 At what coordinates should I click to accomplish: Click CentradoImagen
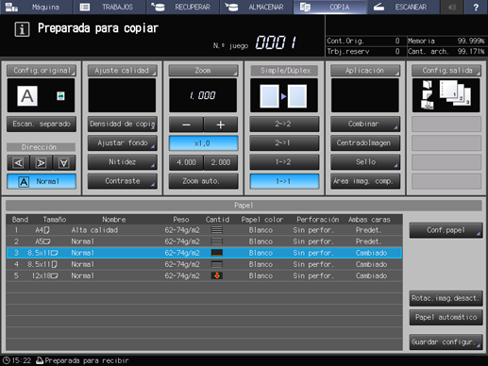[x=365, y=143]
